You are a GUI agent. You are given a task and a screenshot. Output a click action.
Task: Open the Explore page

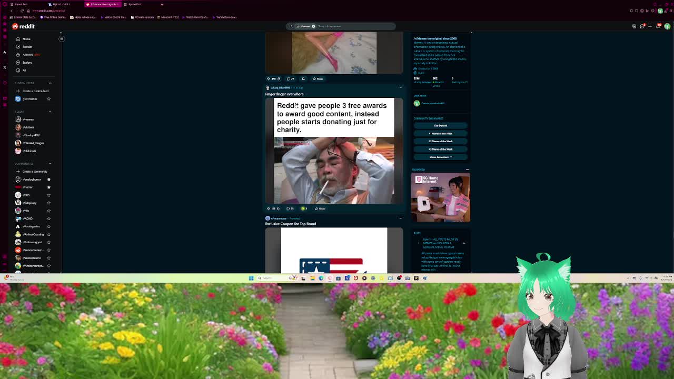click(x=27, y=63)
